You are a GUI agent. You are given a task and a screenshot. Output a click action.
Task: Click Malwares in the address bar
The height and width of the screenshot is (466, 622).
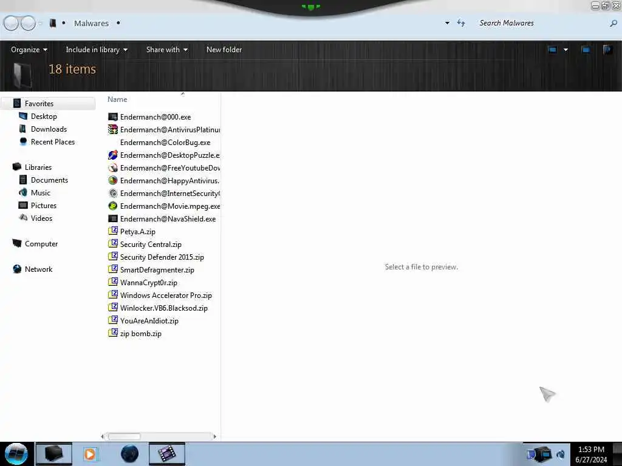click(91, 24)
